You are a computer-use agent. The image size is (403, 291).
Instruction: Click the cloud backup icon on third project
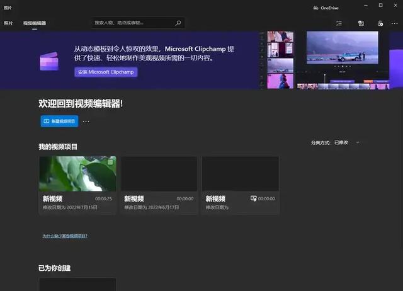253,198
